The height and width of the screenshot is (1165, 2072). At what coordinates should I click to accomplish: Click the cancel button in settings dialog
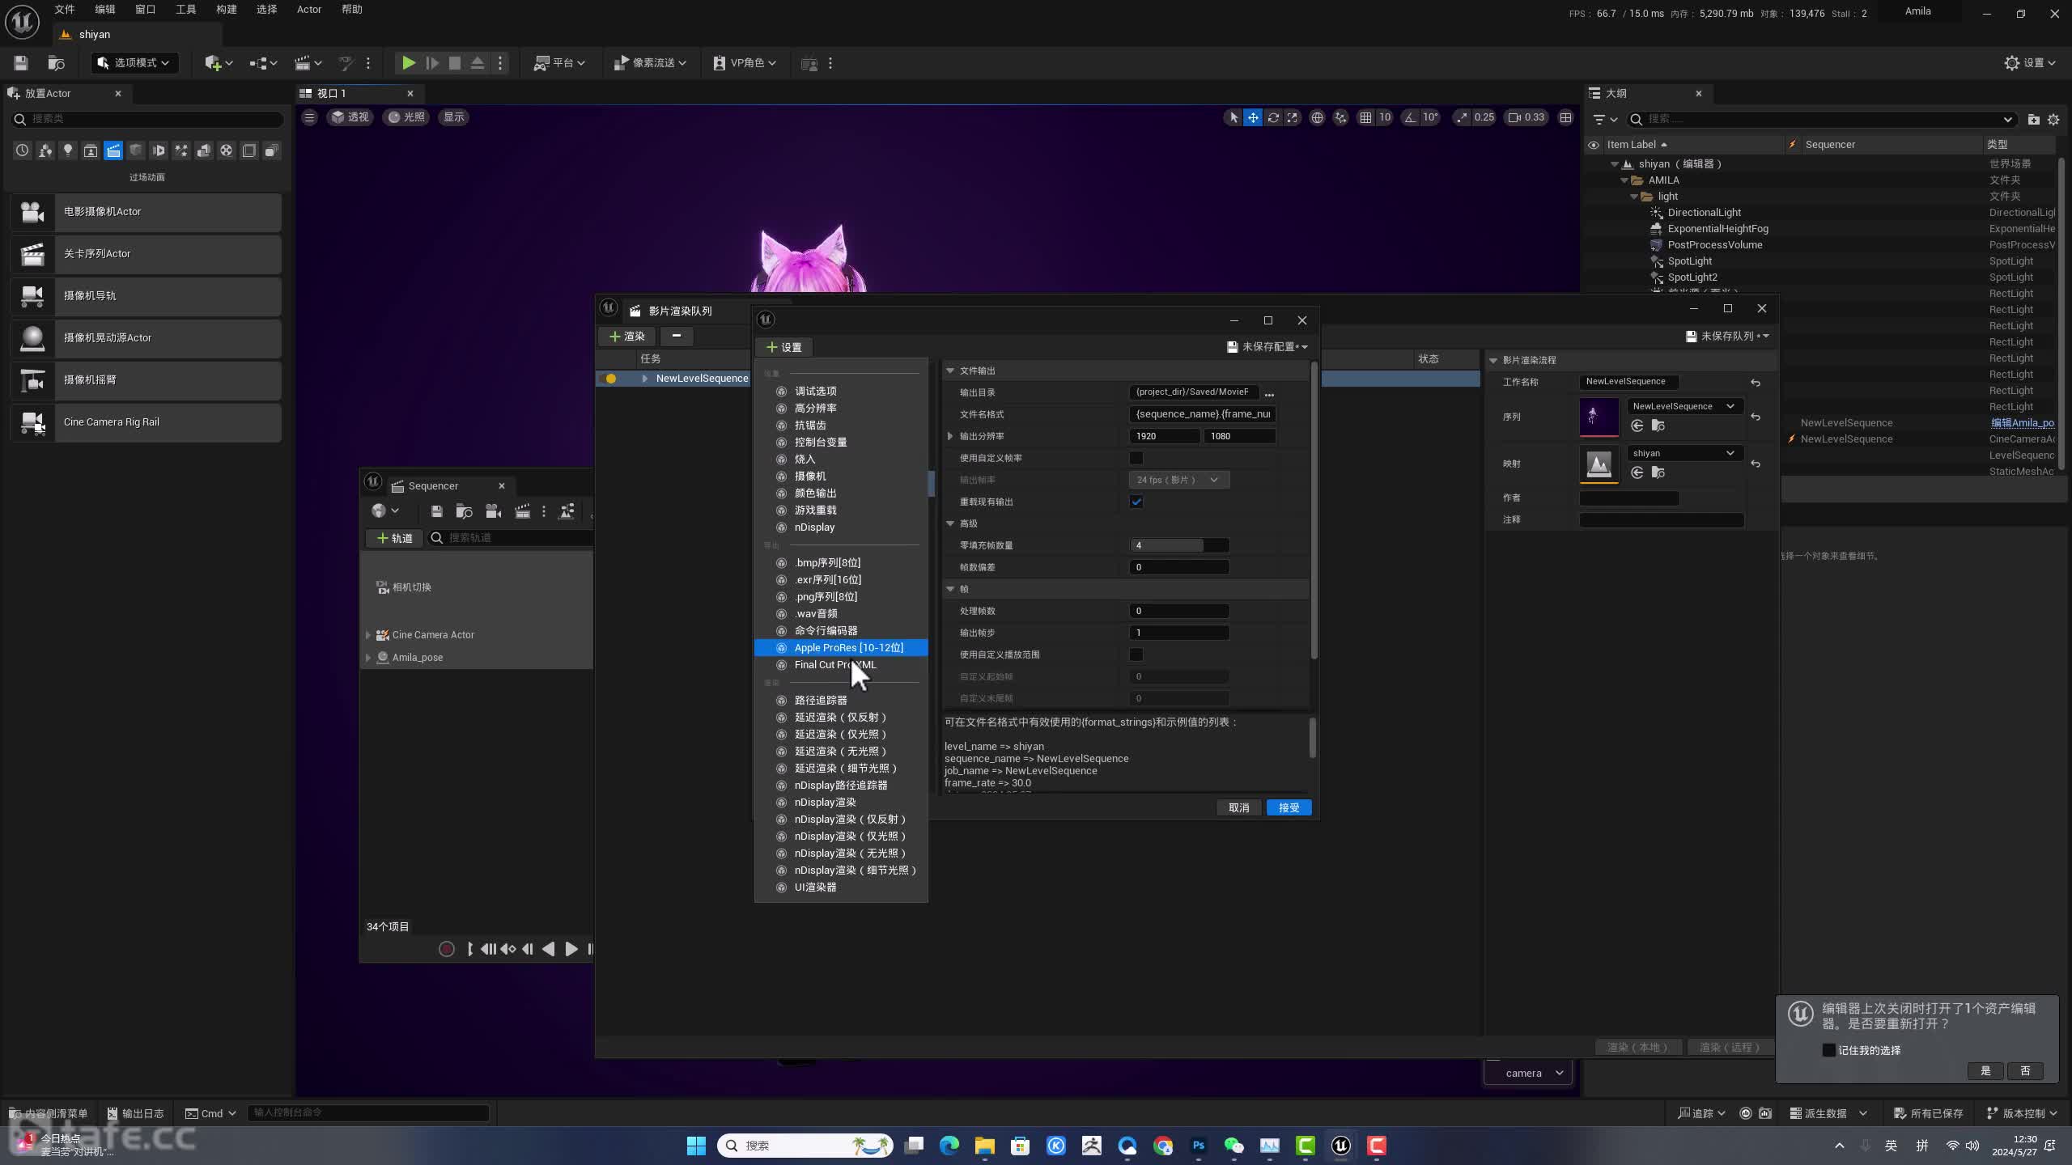[1239, 808]
